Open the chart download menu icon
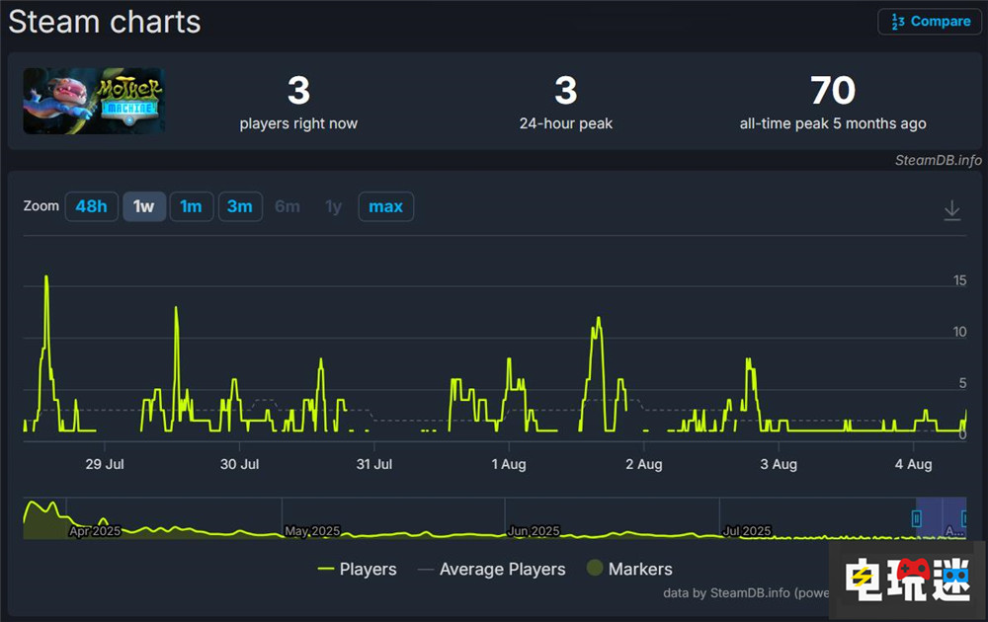The image size is (988, 622). [951, 210]
